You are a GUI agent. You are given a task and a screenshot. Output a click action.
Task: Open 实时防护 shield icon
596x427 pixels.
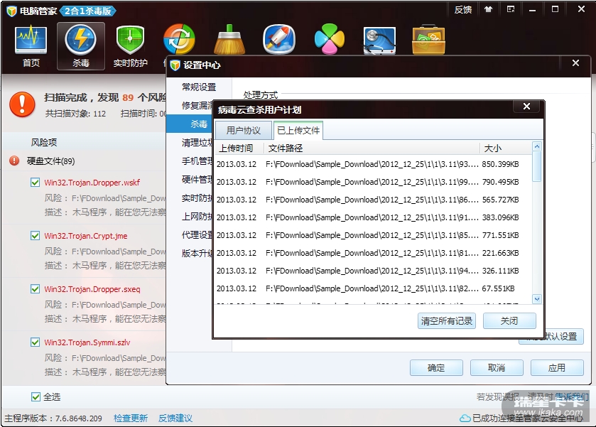[x=131, y=46]
